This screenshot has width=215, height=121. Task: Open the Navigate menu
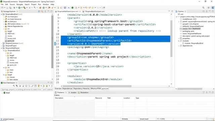19,4
